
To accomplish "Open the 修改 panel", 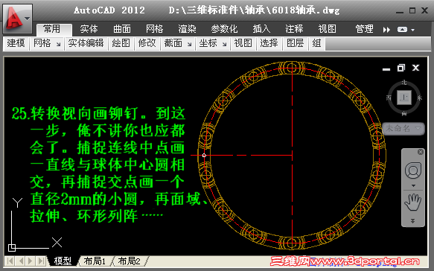I will pyautogui.click(x=147, y=43).
